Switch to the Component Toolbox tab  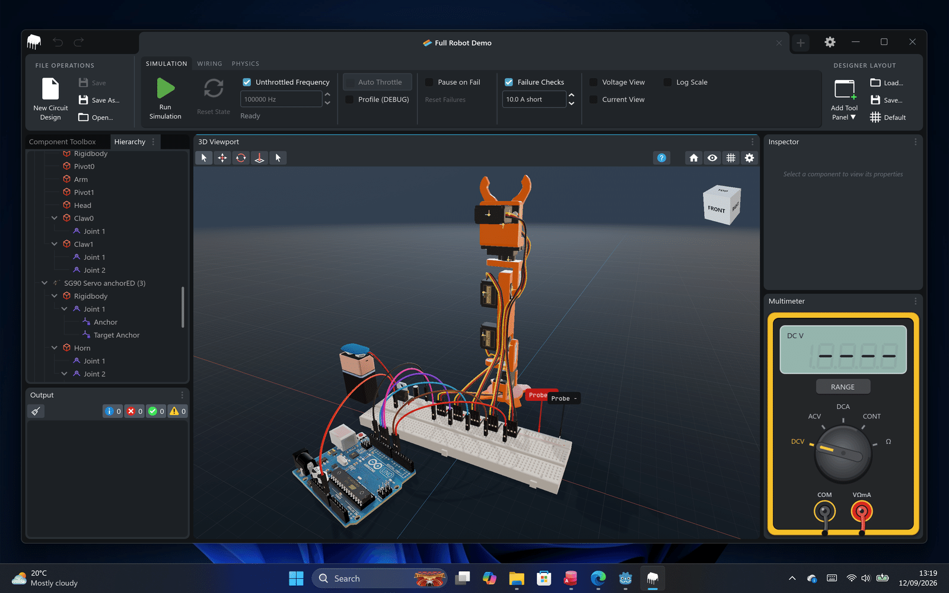(x=62, y=142)
